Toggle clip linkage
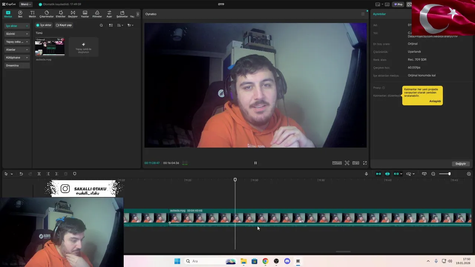This screenshot has height=267, width=475. click(x=396, y=174)
